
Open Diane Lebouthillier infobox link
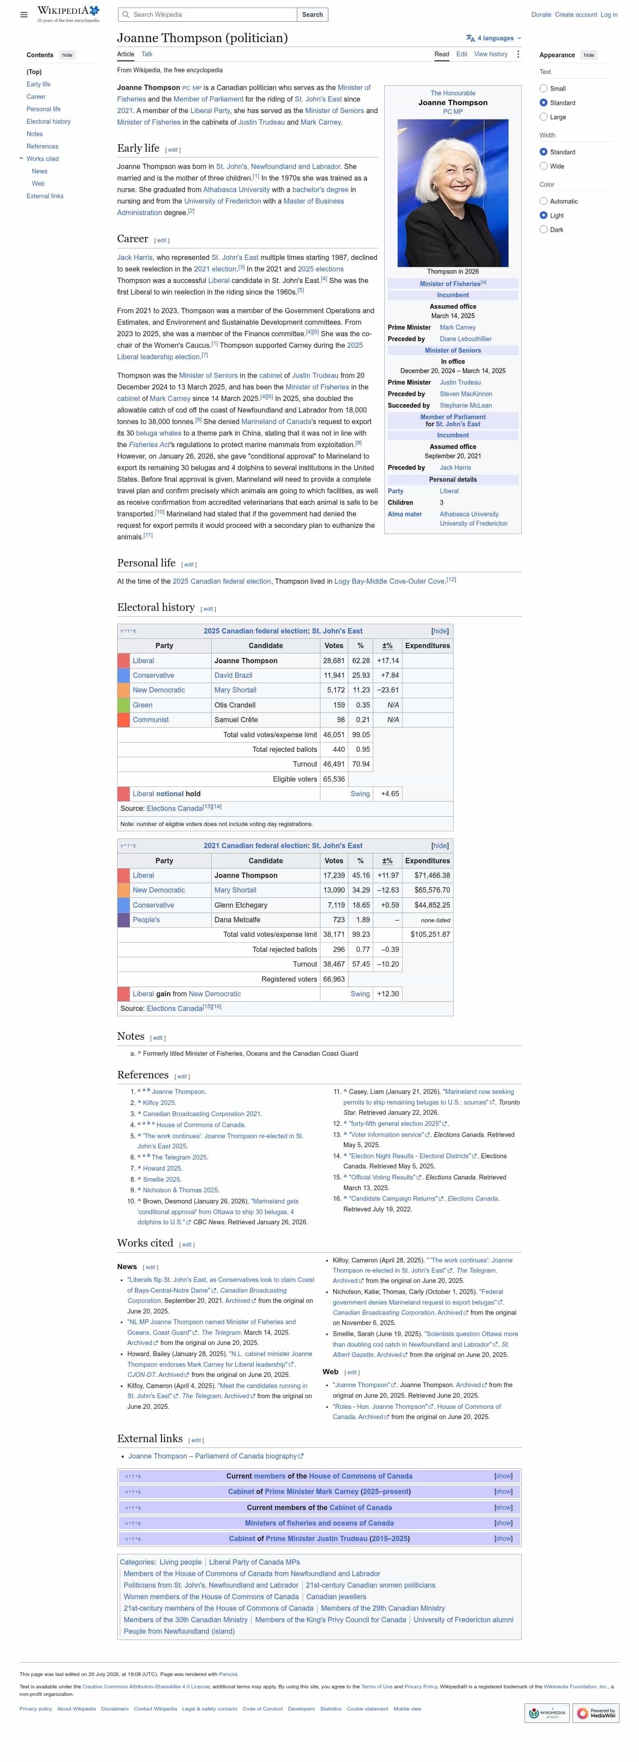[466, 339]
